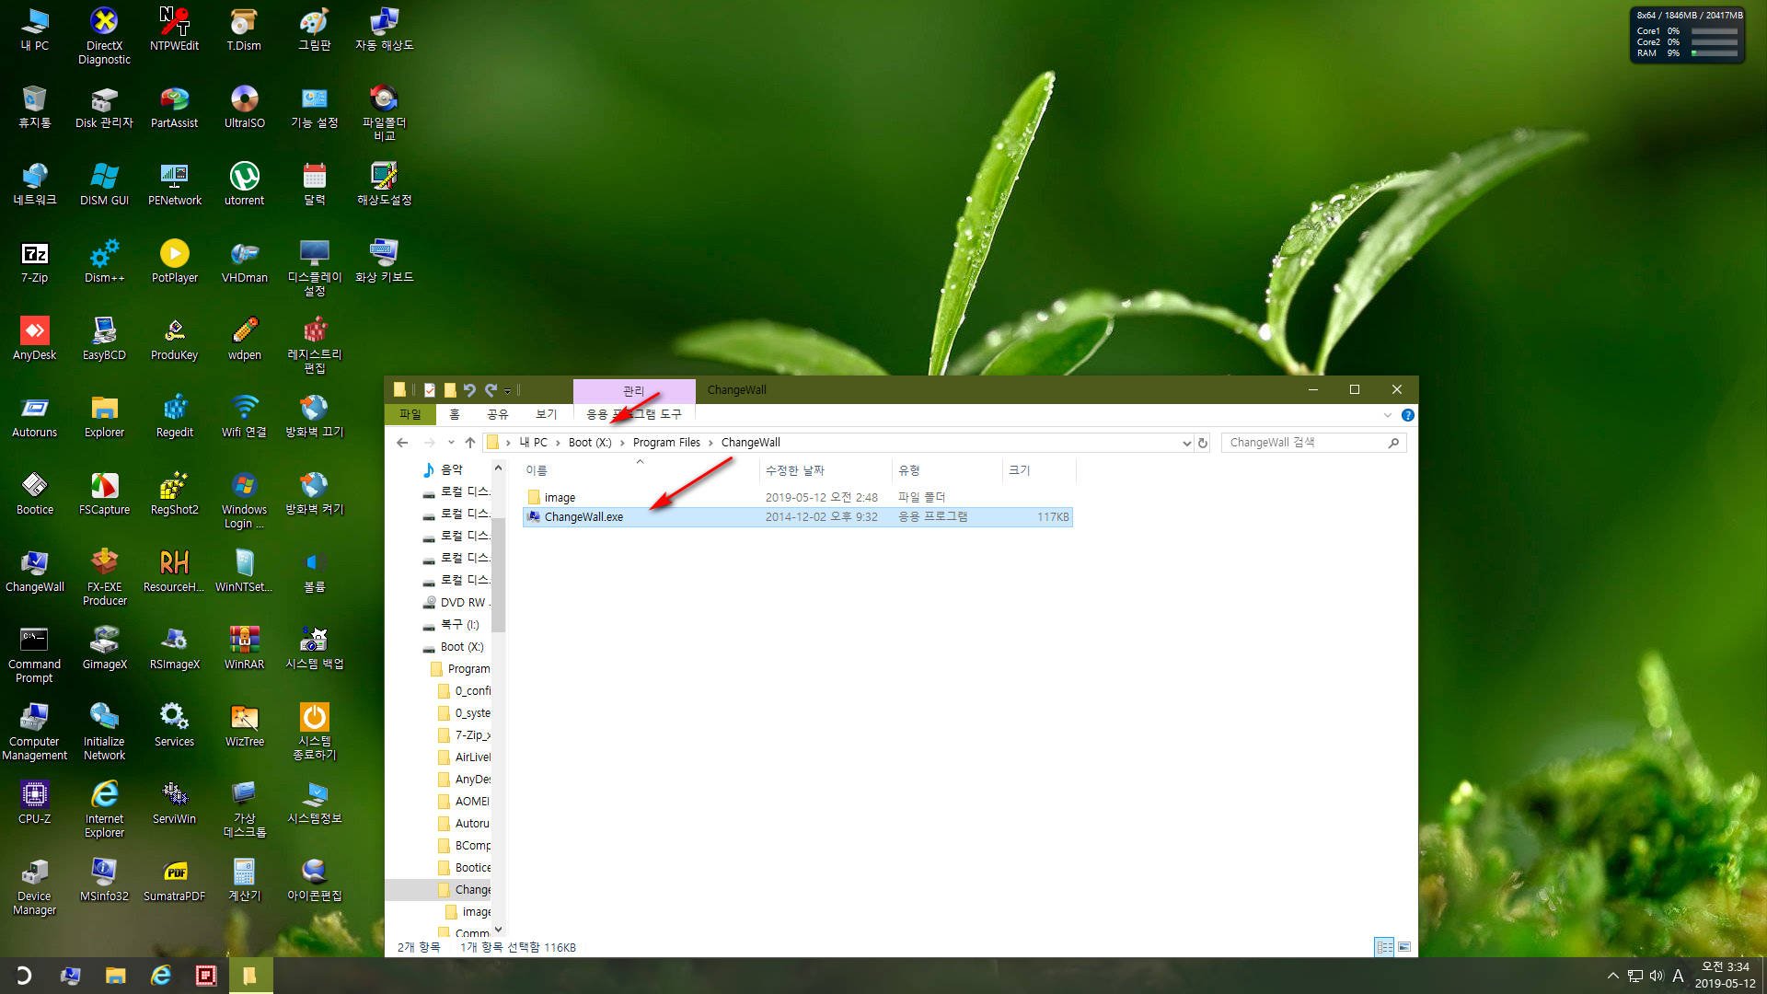1767x994 pixels.
Task: Open the DirectX Diagnostic desktop icon
Action: tap(104, 36)
